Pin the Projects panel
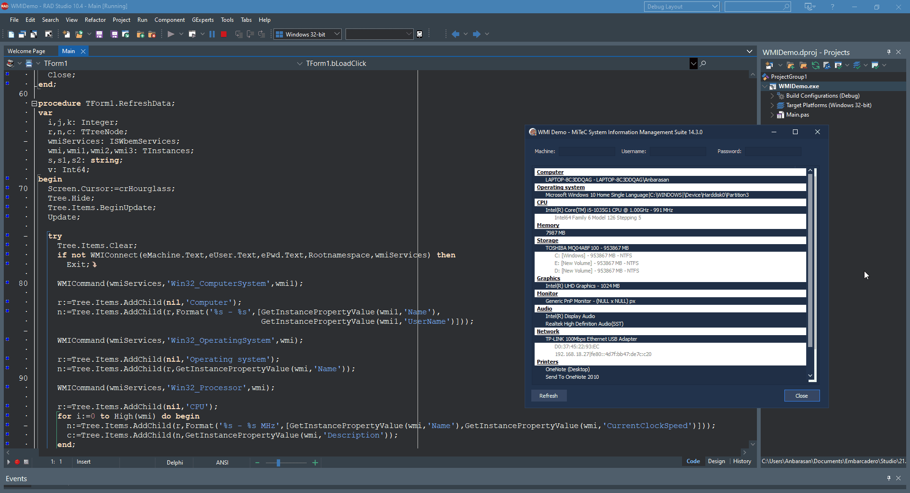This screenshot has width=910, height=493. click(x=889, y=52)
